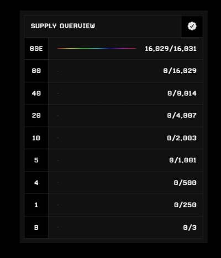This screenshot has width=221, height=258.
Task: Choose the 10 tier label
Action: click(36, 138)
